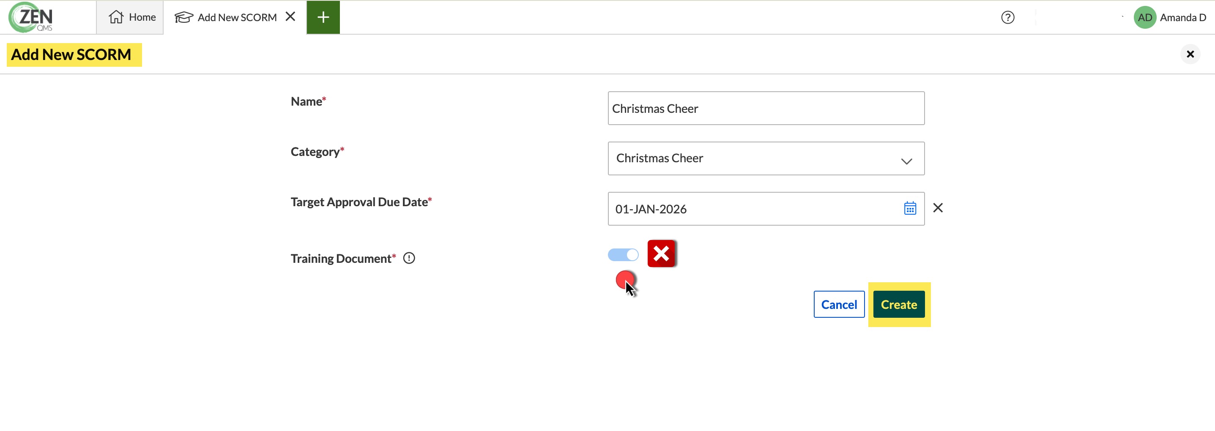1215x431 pixels.
Task: Create the new SCORM
Action: point(898,305)
